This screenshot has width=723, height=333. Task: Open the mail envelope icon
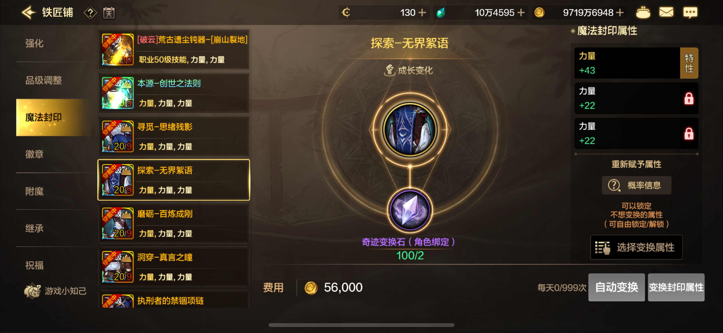666,12
